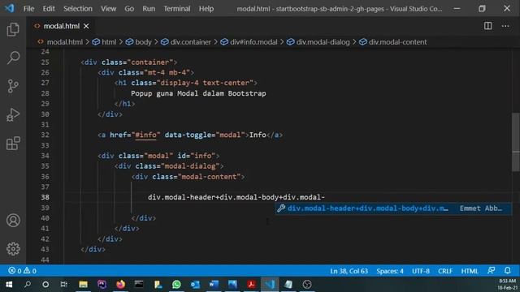Click UTF-8 encoding in status bar

coord(421,271)
